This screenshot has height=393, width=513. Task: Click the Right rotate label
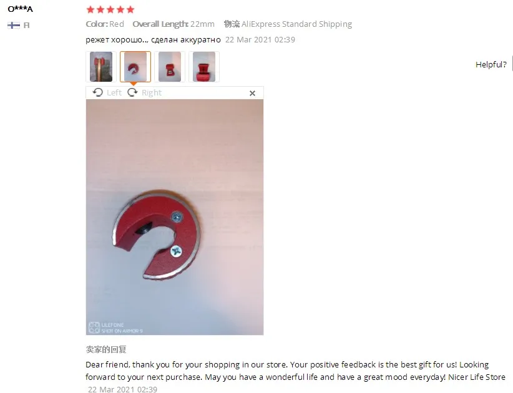click(x=152, y=92)
